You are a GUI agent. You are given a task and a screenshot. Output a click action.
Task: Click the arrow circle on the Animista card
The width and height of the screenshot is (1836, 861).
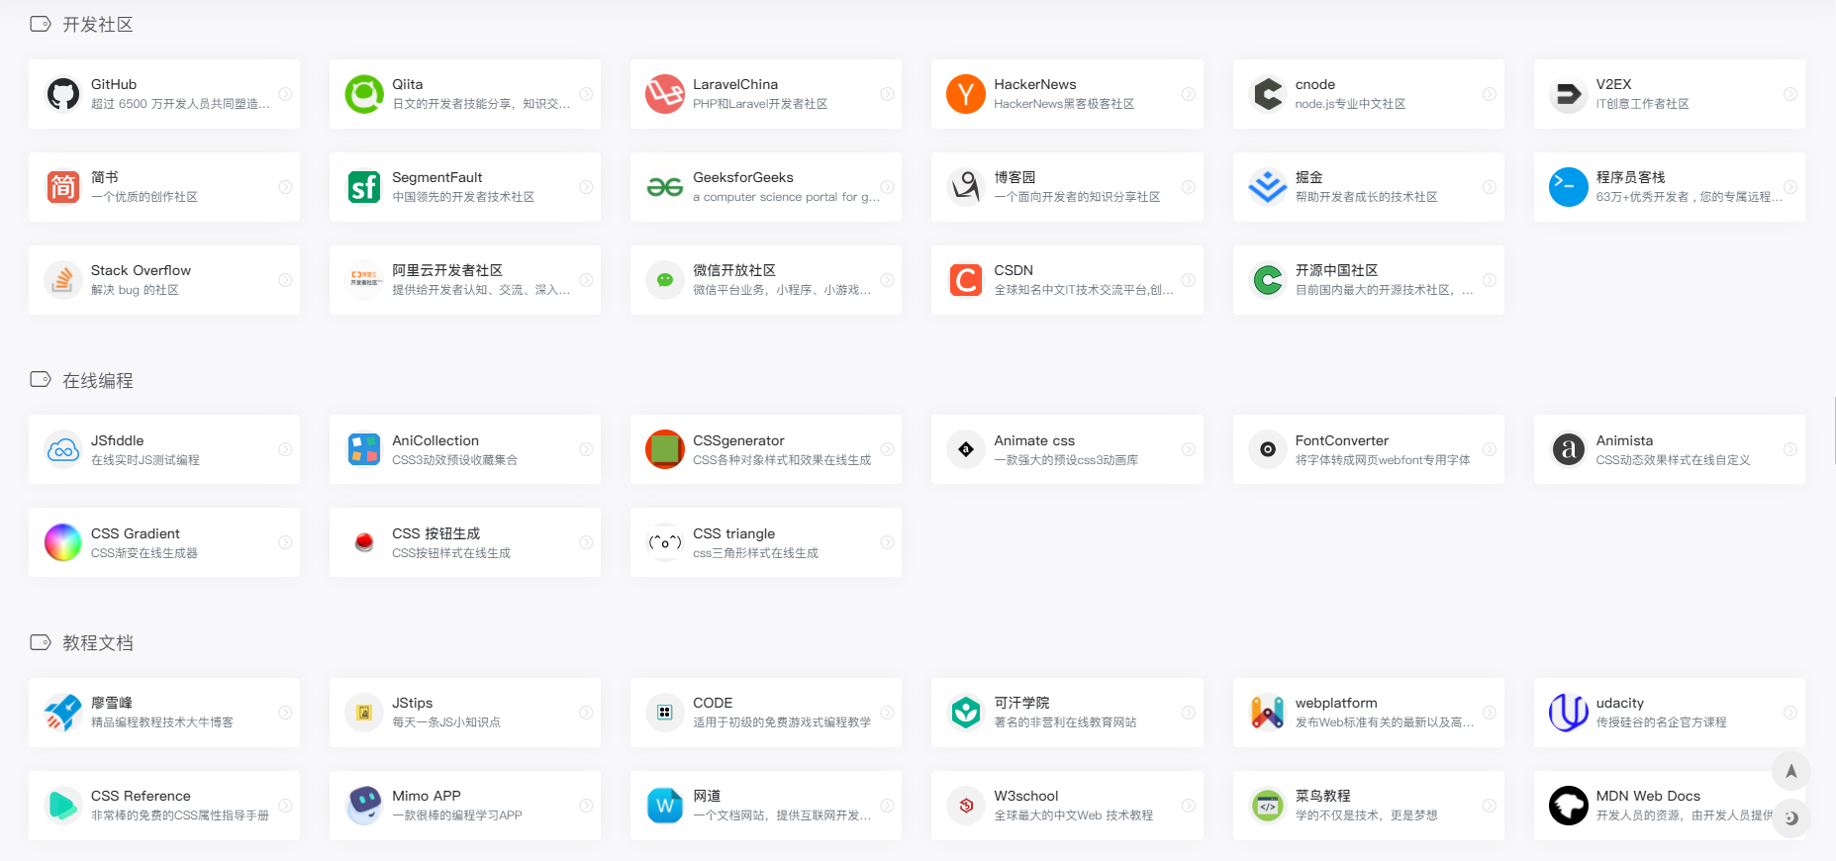[1789, 449]
